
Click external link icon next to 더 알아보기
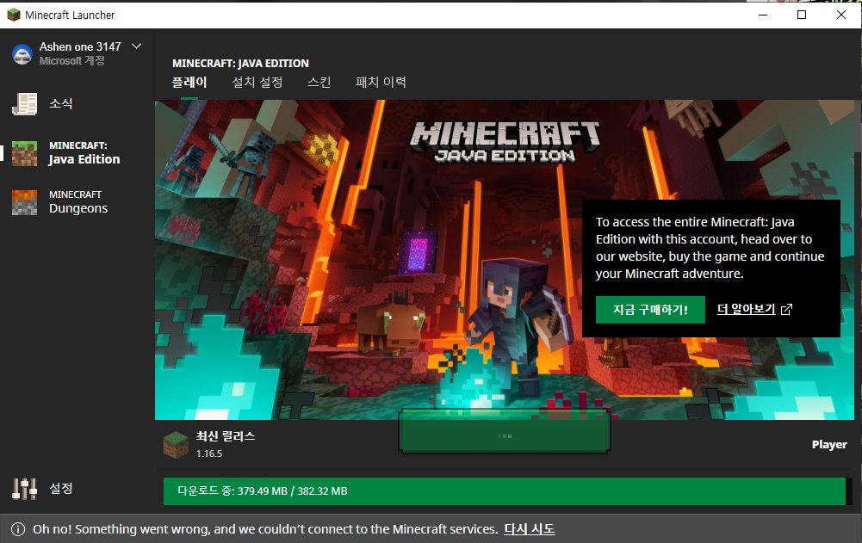coord(787,310)
